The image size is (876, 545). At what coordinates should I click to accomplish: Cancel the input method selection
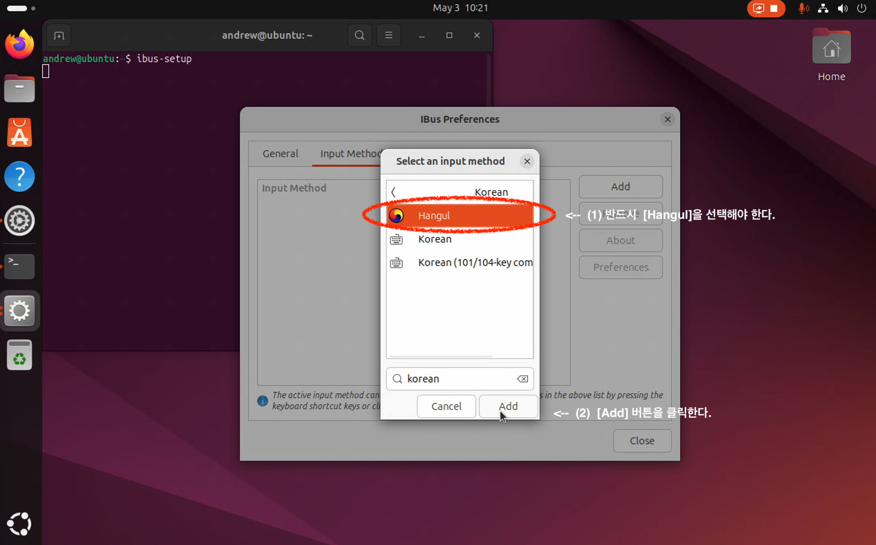[446, 406]
